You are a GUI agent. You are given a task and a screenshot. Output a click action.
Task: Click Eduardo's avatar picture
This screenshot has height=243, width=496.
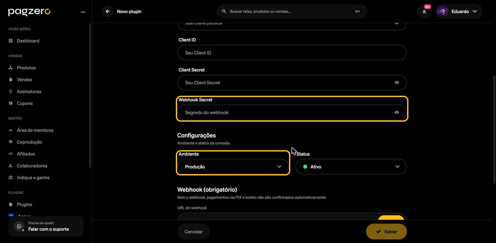pos(443,11)
